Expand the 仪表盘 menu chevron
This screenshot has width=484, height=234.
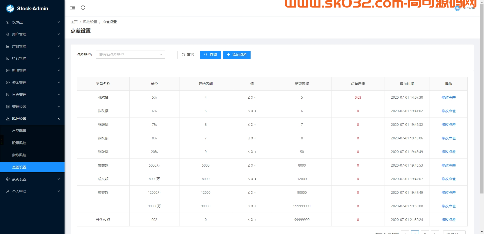click(x=59, y=22)
